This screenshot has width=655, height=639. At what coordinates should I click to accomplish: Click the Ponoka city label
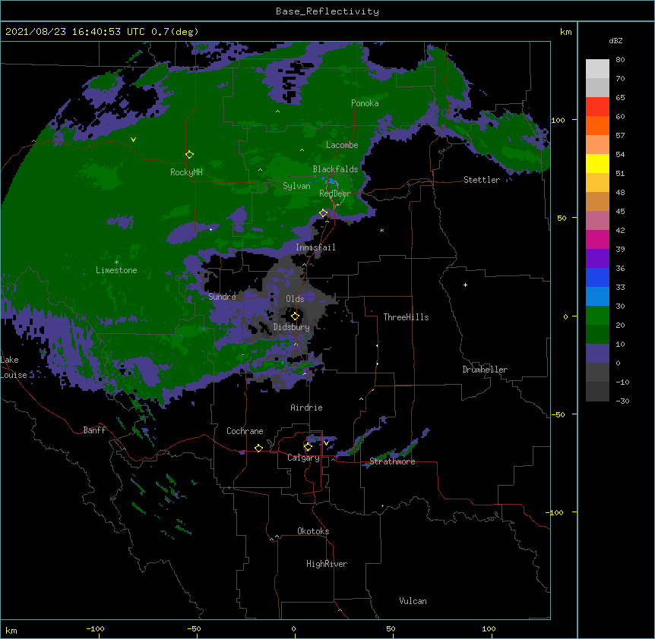point(365,103)
